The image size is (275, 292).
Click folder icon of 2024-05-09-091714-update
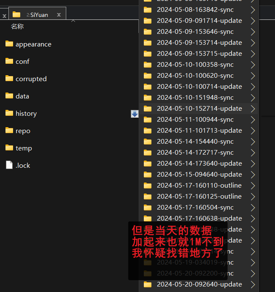[148, 21]
